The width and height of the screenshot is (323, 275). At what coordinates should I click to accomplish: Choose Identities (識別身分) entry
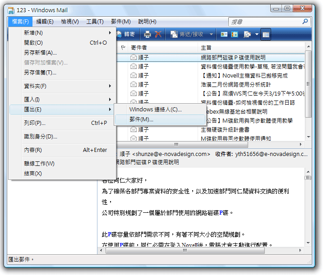(62, 136)
